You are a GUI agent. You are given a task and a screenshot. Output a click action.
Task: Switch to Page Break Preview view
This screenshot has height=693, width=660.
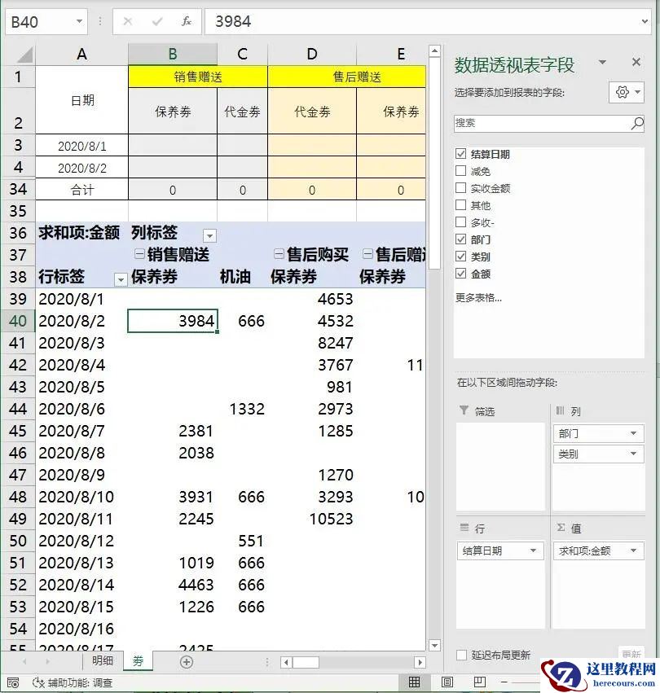pyautogui.click(x=479, y=682)
